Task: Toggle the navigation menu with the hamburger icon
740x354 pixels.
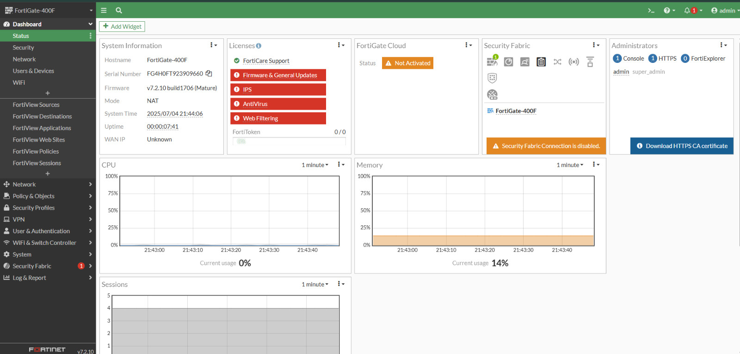Action: click(x=104, y=10)
